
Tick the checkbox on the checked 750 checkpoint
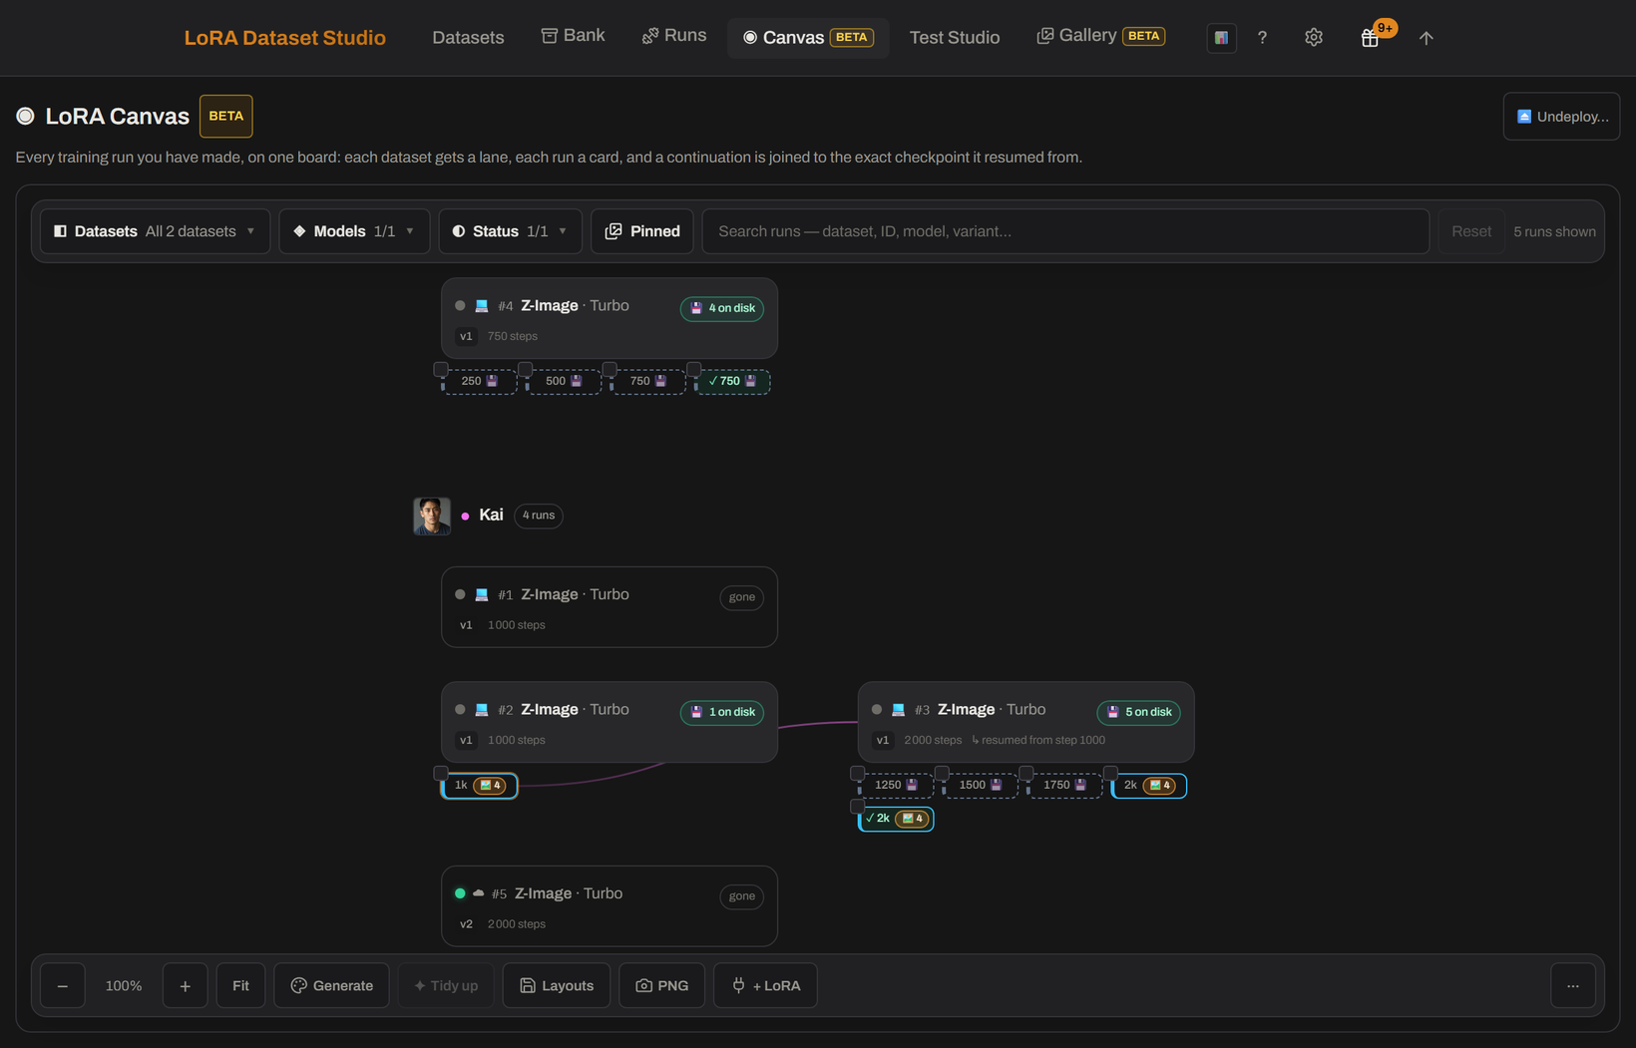694,369
